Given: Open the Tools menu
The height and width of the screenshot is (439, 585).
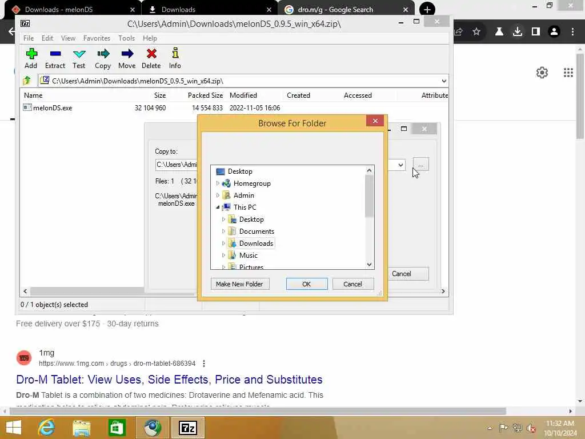Looking at the screenshot, I should [126, 38].
